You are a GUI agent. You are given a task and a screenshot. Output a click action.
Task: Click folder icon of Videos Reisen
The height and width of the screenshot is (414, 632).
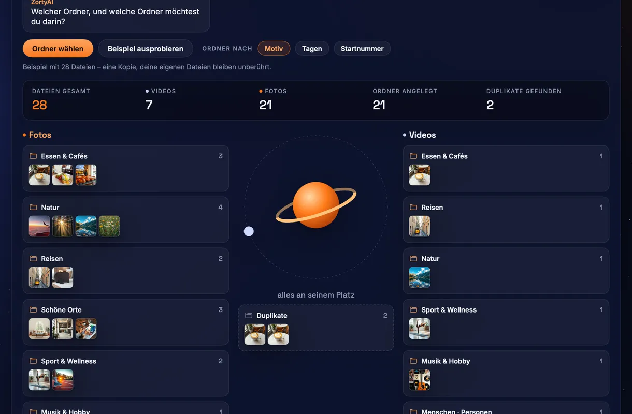click(413, 207)
